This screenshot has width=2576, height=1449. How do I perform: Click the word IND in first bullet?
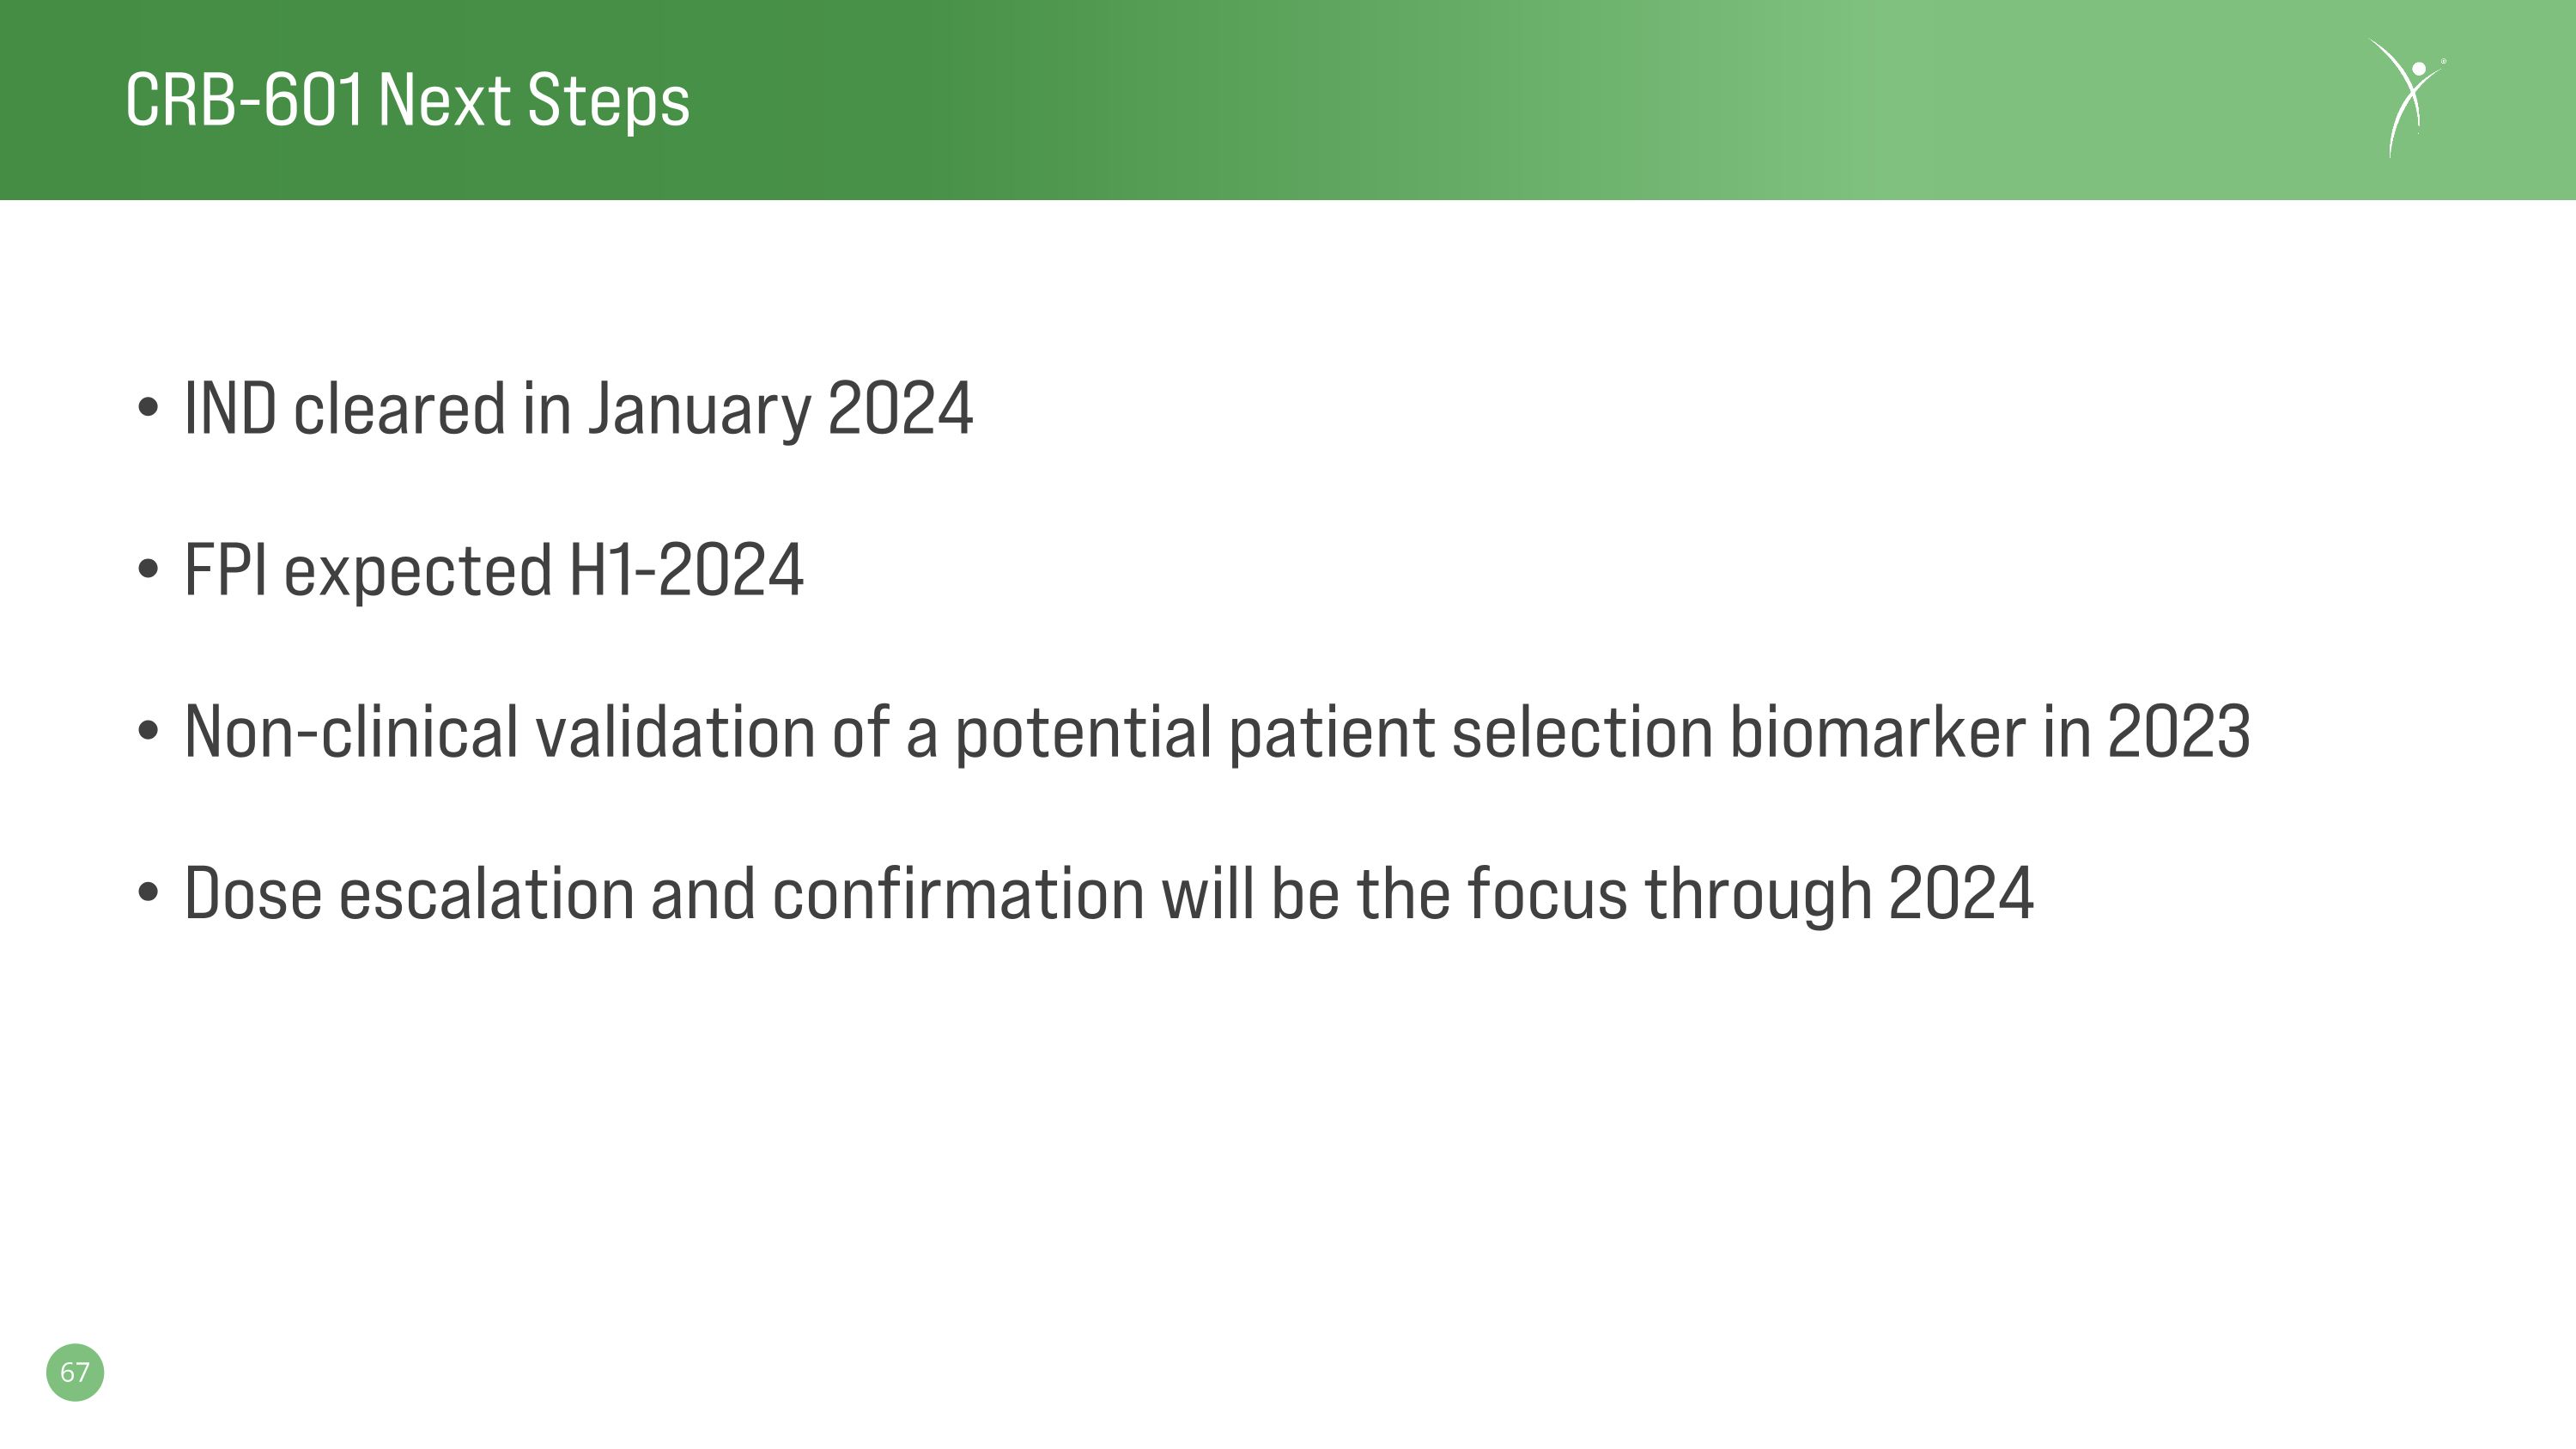point(230,408)
